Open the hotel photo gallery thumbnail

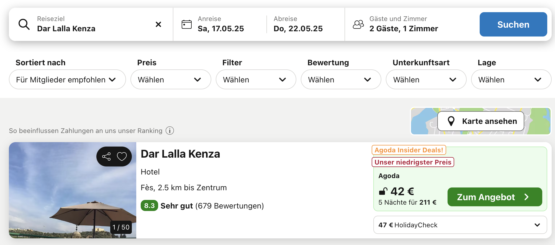point(73,190)
